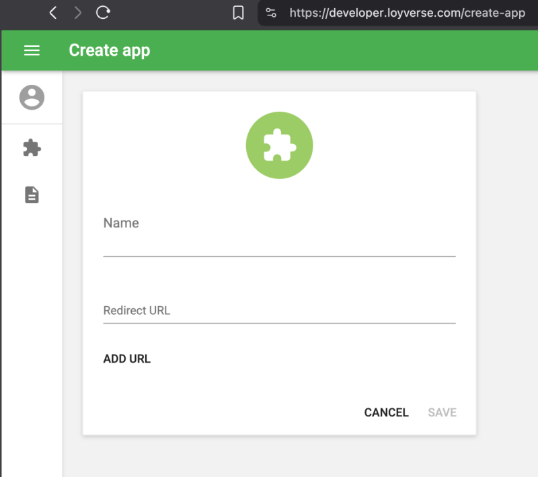
Task: Focus the Name input field
Action: pos(279,244)
